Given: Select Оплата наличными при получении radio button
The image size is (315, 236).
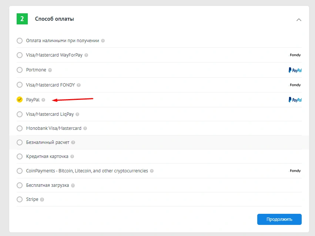Looking at the screenshot, I should coord(20,41).
